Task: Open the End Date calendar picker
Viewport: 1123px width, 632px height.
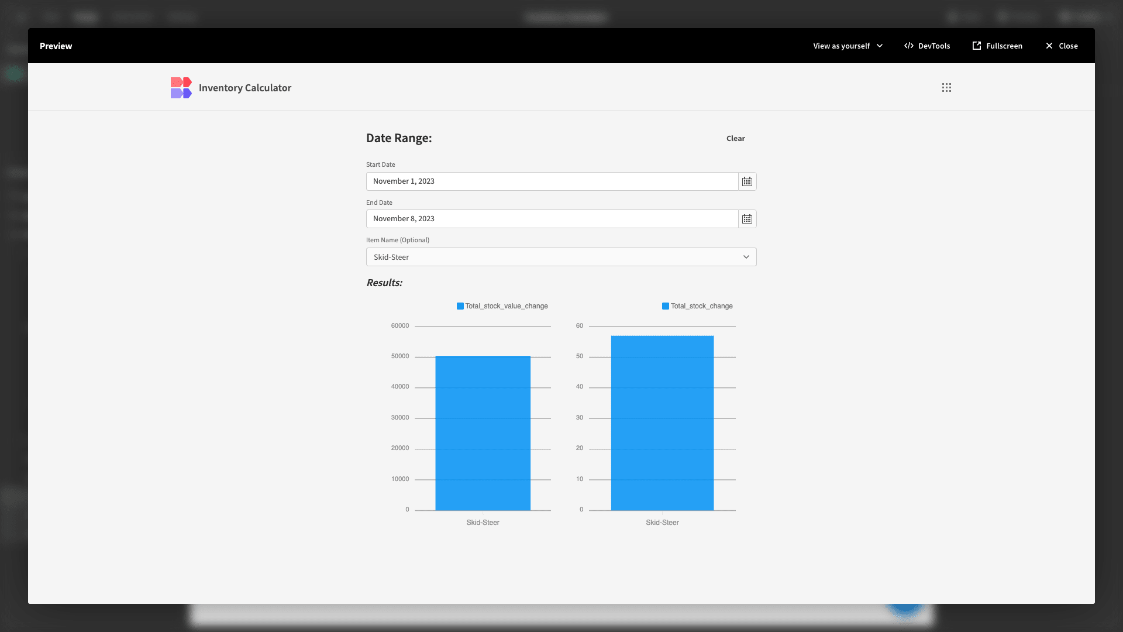Action: [747, 219]
